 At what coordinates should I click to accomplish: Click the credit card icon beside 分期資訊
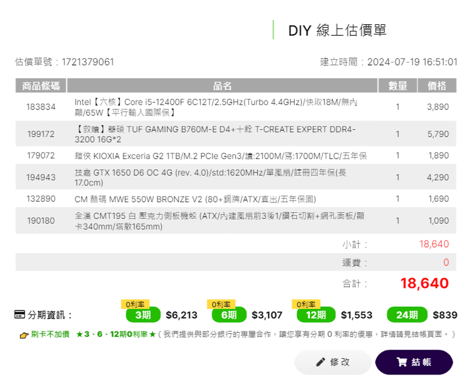coord(19,315)
